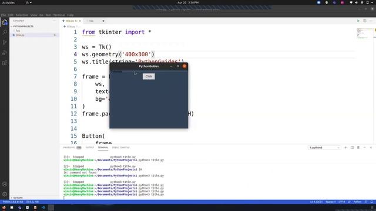376x211 pixels.
Task: Open the File menu
Action: tap(4, 15)
